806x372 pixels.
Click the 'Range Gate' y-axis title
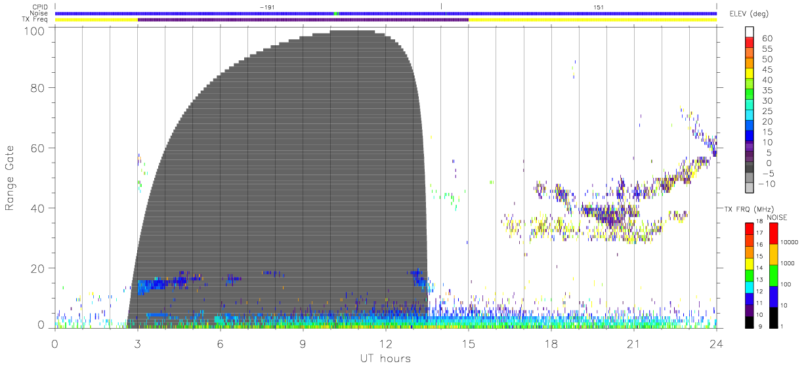pos(10,178)
